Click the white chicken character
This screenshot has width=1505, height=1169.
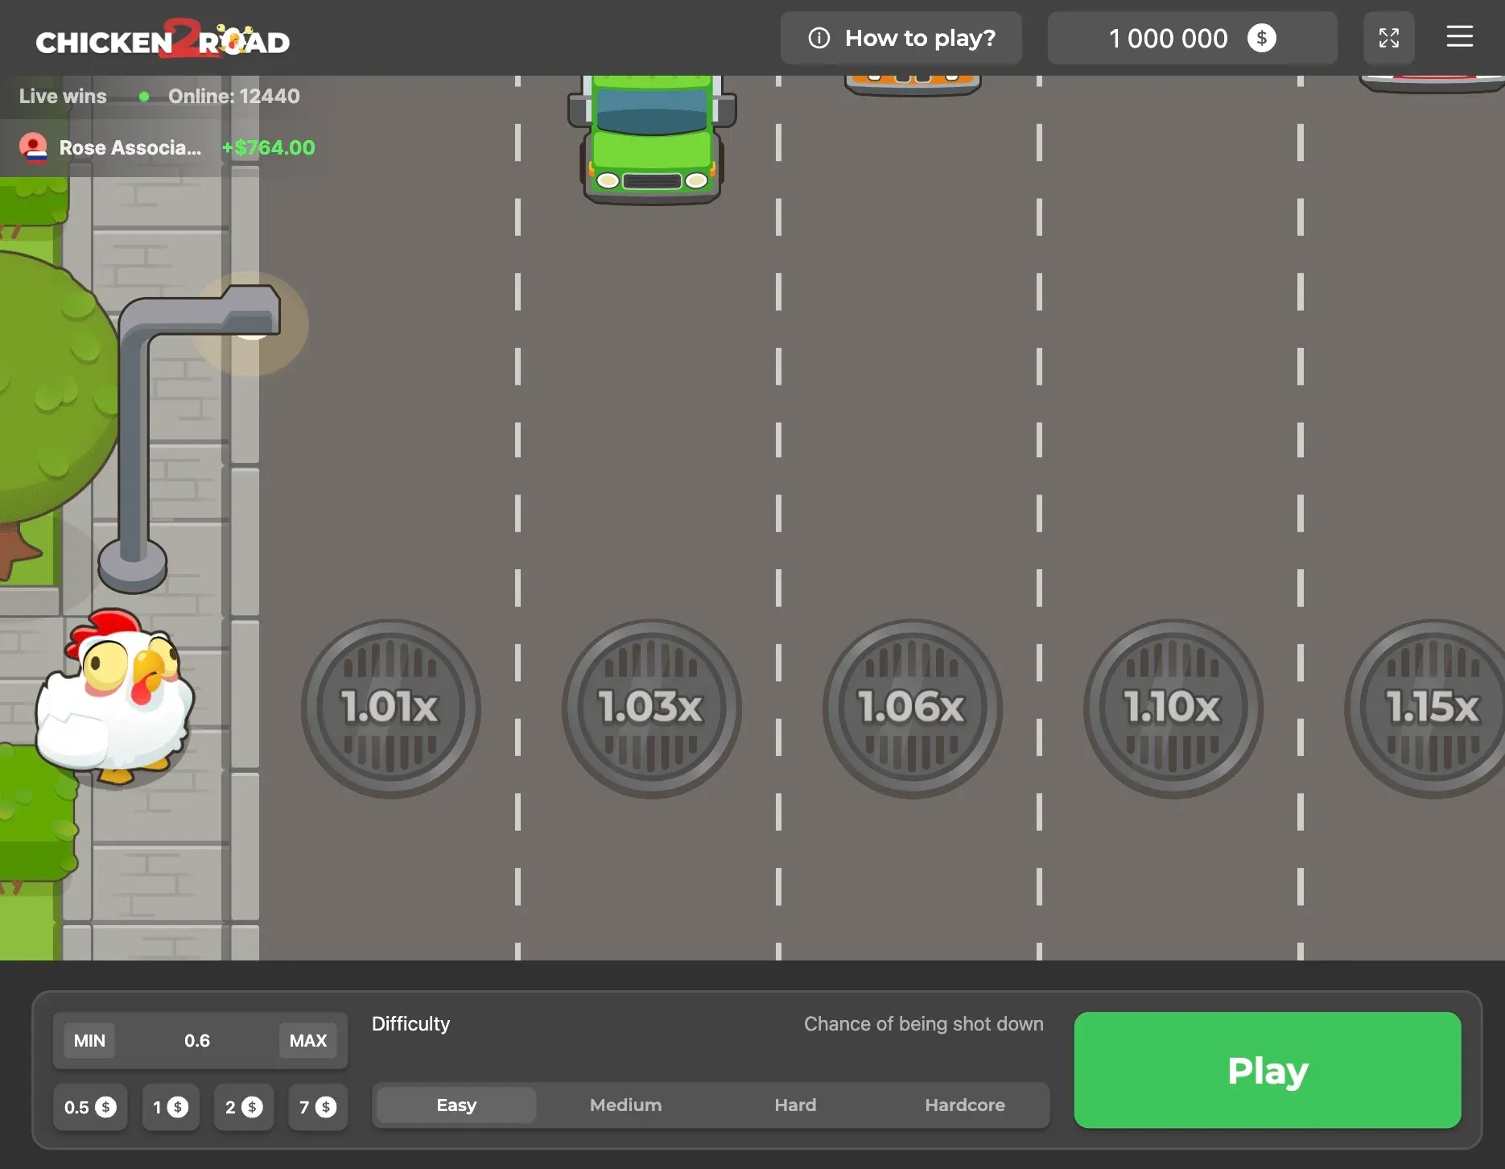[115, 698]
